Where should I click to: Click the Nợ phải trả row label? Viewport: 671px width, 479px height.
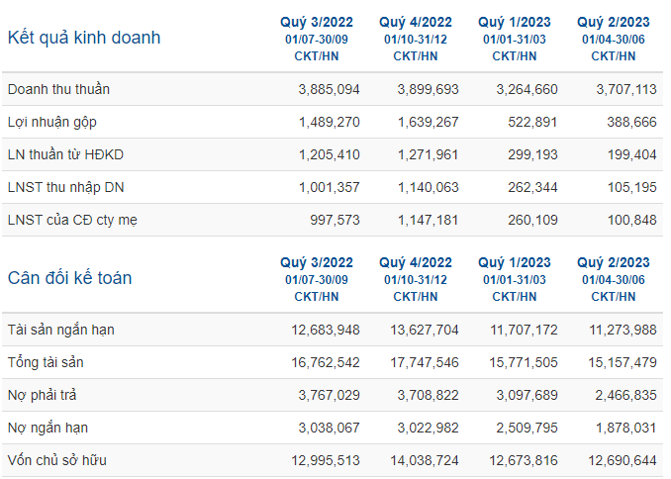[42, 395]
